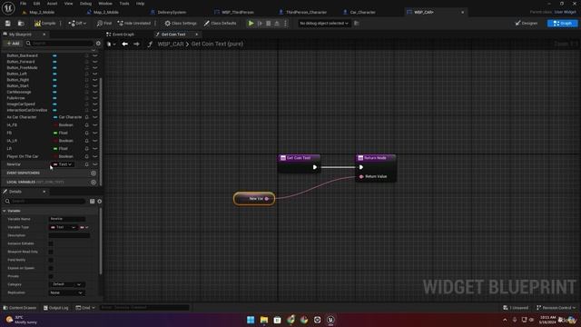Screen dimensions: 581x327
Task: Switch to Event Graph tab
Action: (x=121, y=35)
